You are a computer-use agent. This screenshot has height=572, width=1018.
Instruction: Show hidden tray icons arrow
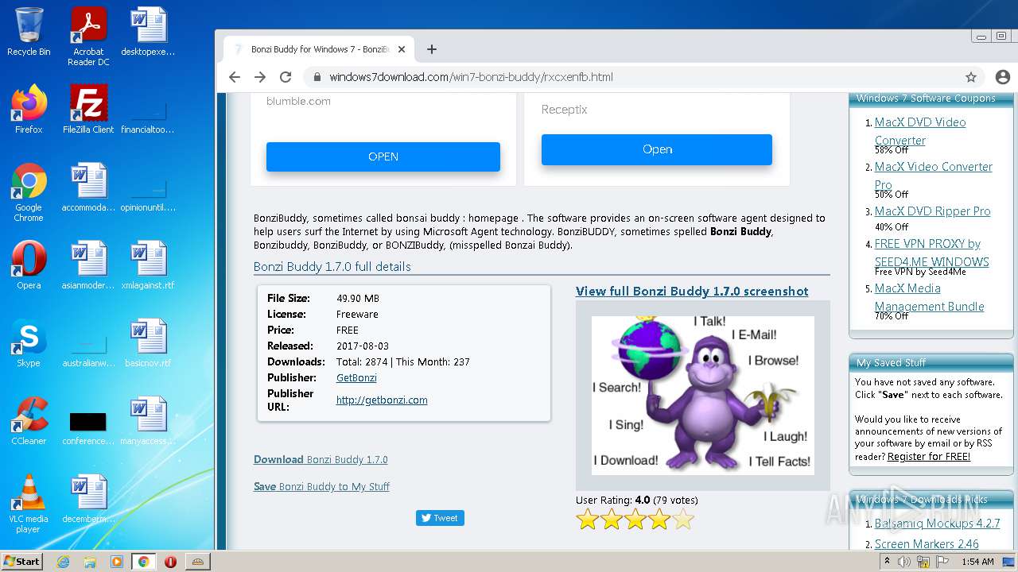click(x=888, y=562)
